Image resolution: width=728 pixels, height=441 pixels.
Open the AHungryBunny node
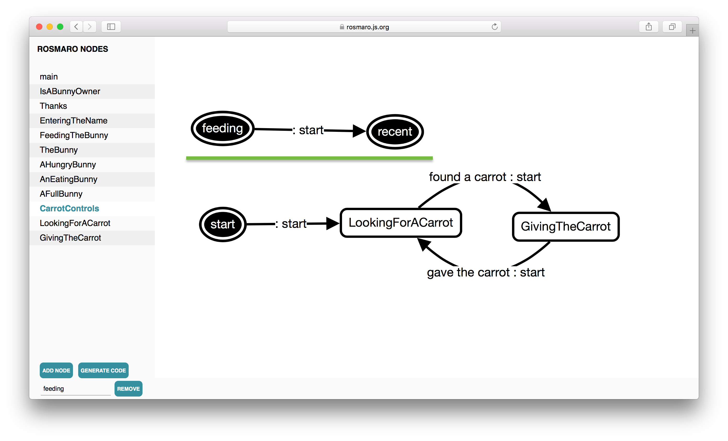click(x=92, y=164)
